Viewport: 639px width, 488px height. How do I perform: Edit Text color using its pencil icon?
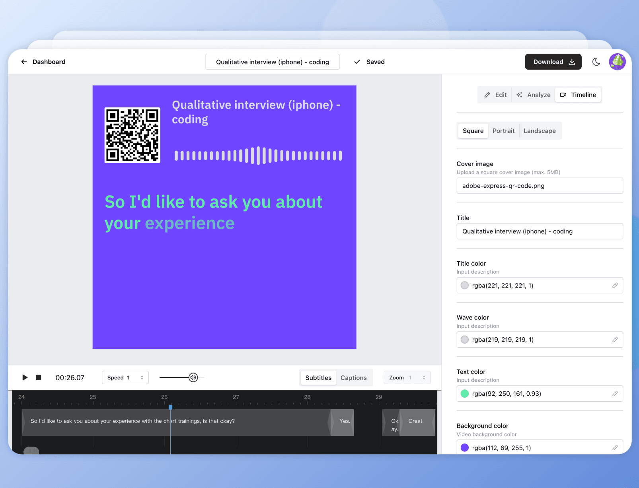[x=615, y=393]
